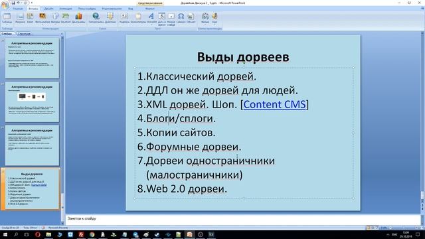Select first Алгоритмы и рекомендации slide thumbnail
The image size is (425, 239).
click(x=32, y=58)
